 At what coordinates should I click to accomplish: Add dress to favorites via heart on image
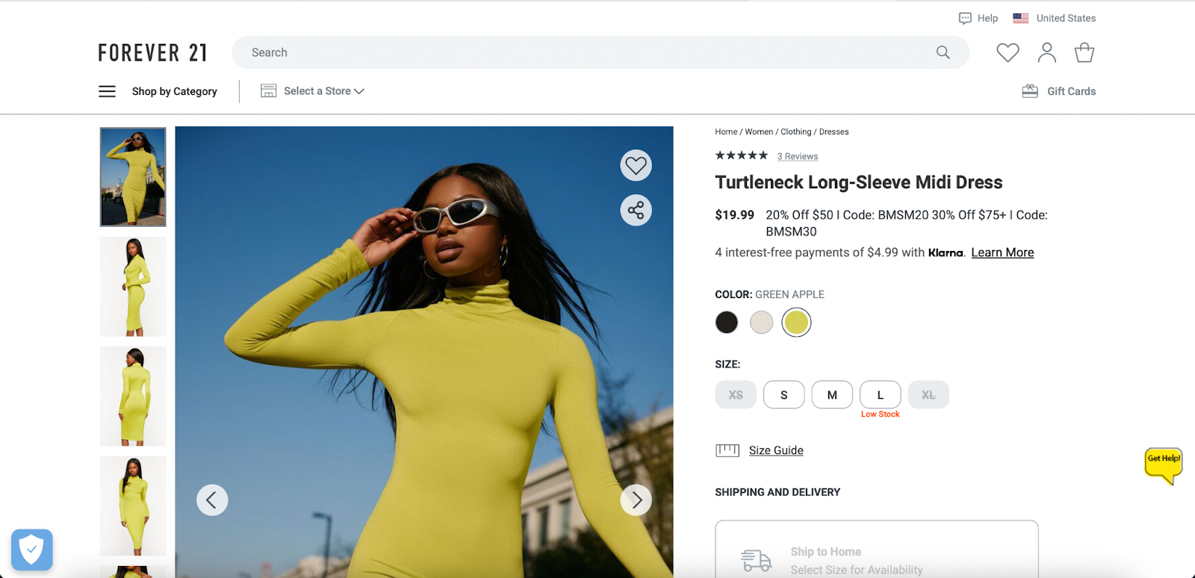tap(636, 165)
